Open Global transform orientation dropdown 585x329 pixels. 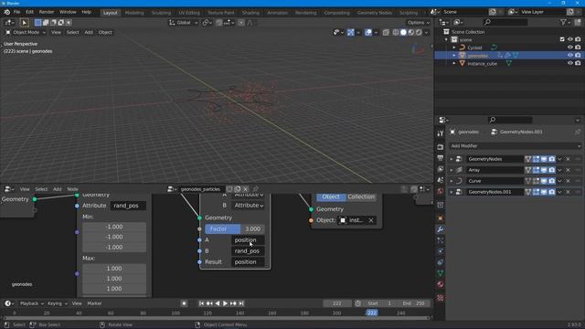click(183, 23)
